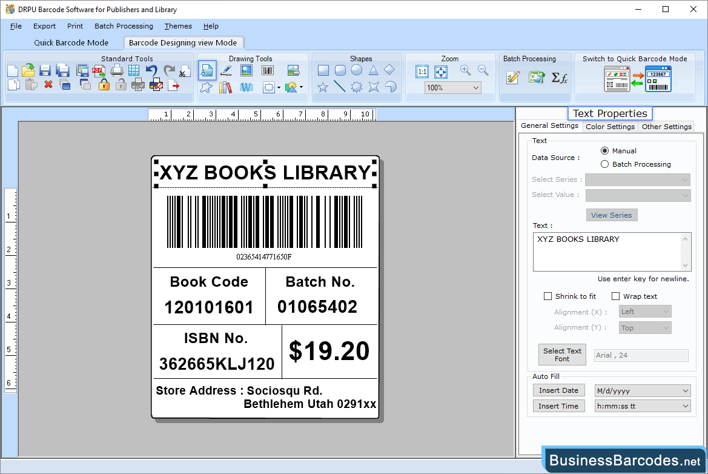Switch to Color Settings tab
708x474 pixels.
tap(610, 127)
